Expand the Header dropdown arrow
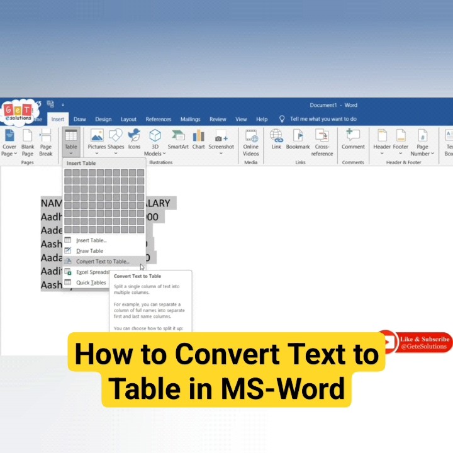Screen dimensions: 453x453 [x=382, y=154]
